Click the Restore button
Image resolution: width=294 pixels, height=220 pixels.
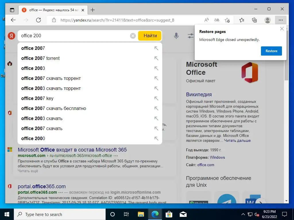coord(271,51)
